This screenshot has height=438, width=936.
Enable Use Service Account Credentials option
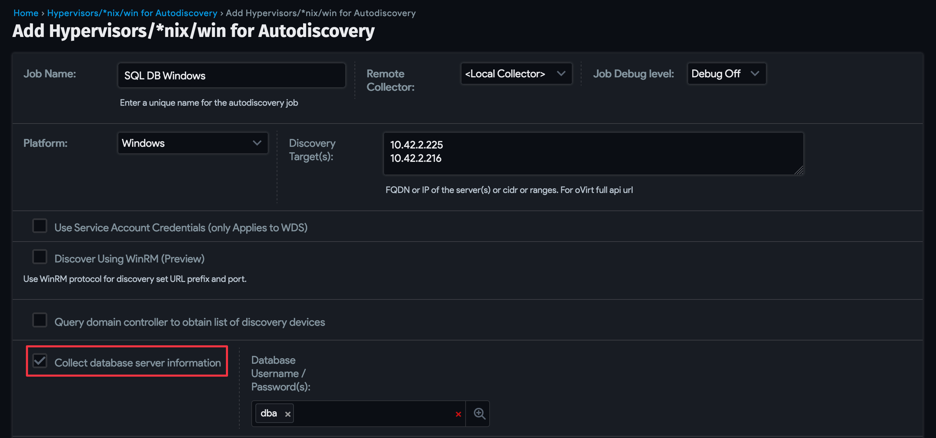pyautogui.click(x=40, y=226)
